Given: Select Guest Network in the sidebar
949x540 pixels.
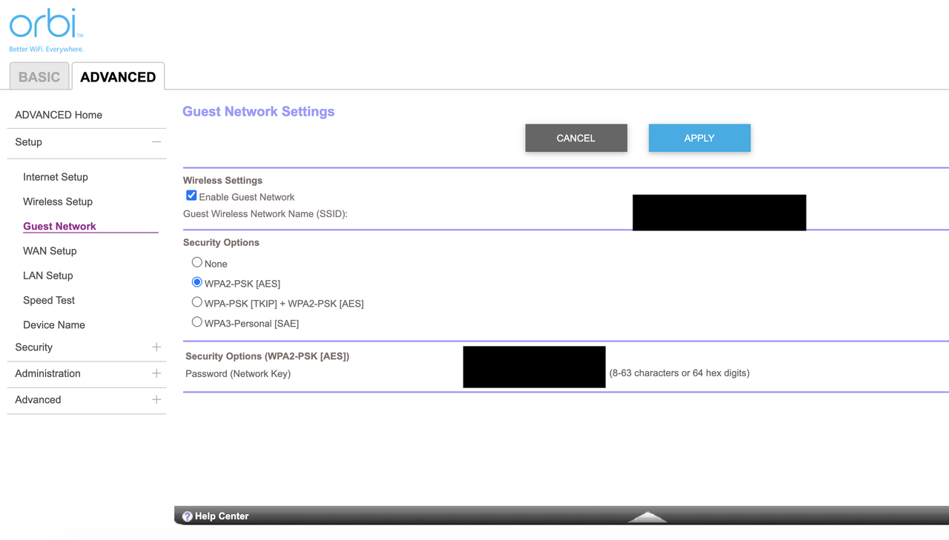Looking at the screenshot, I should (59, 226).
